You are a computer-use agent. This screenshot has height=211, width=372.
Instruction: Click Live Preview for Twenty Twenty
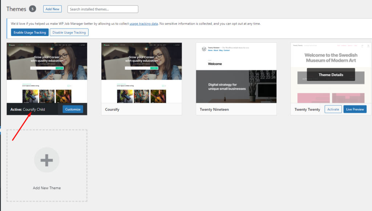(x=355, y=109)
